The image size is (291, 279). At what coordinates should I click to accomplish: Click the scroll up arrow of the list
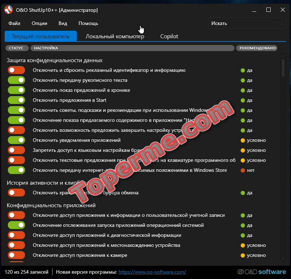coord(283,56)
